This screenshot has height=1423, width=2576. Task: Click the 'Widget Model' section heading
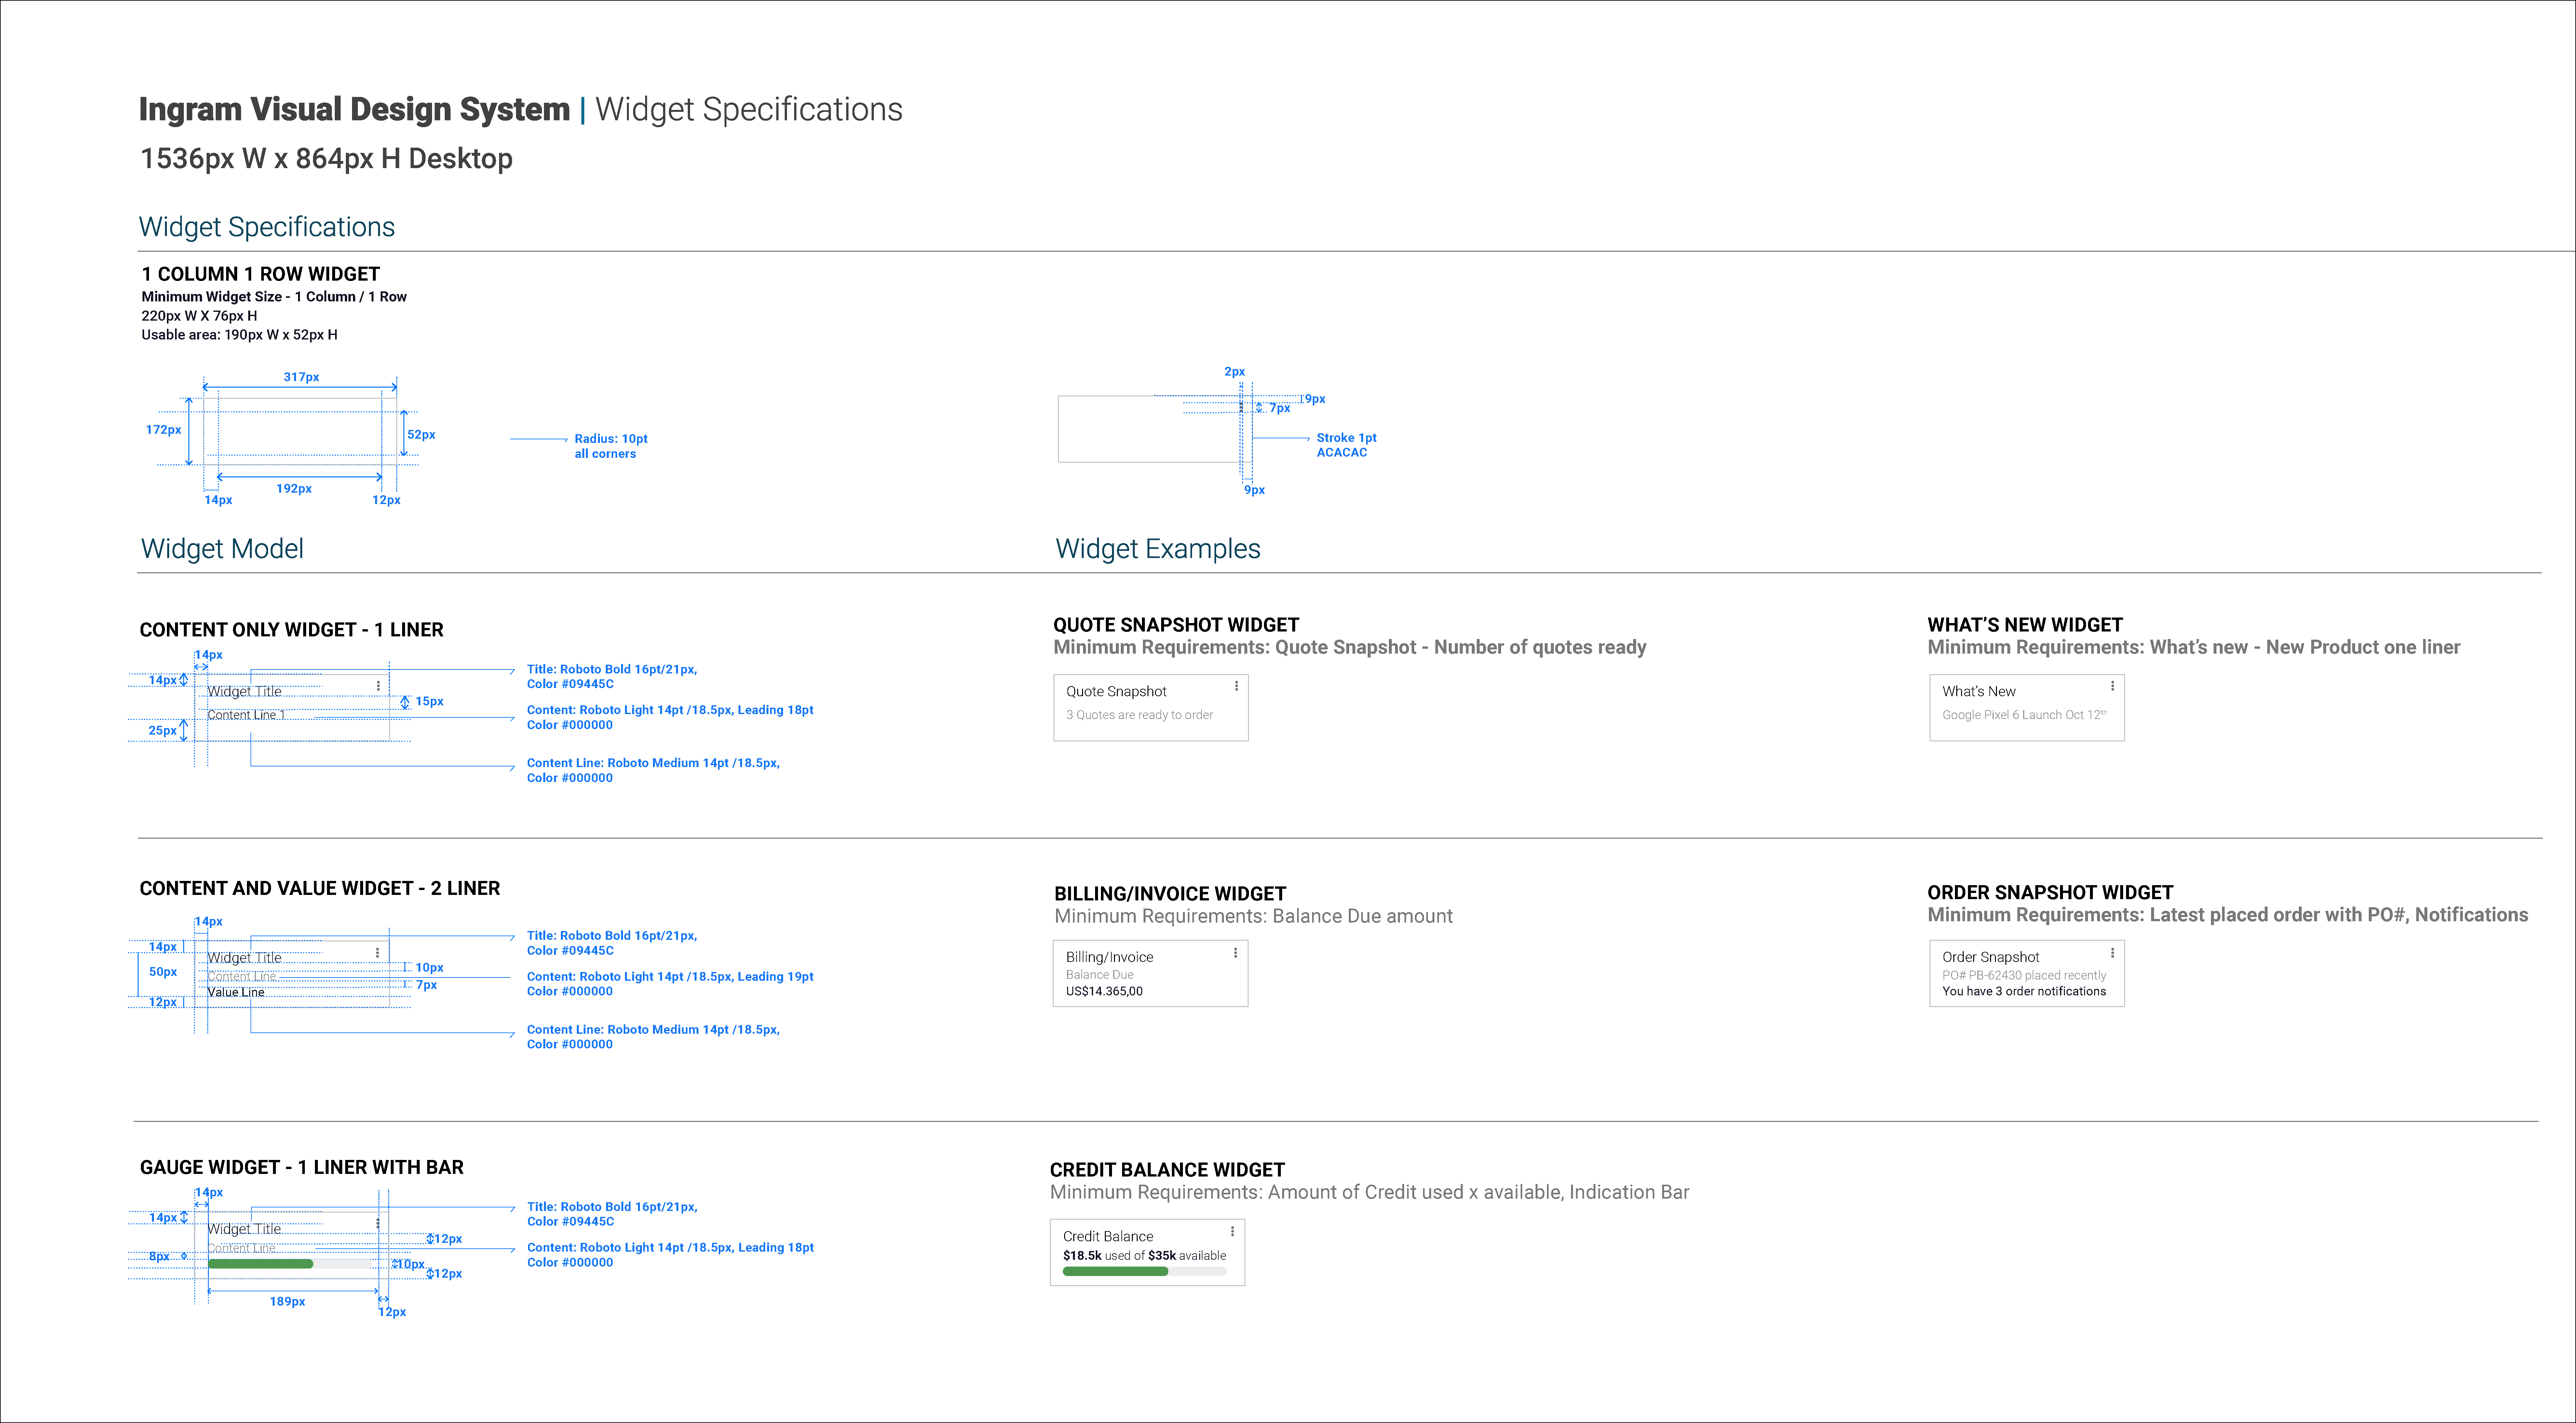222,549
